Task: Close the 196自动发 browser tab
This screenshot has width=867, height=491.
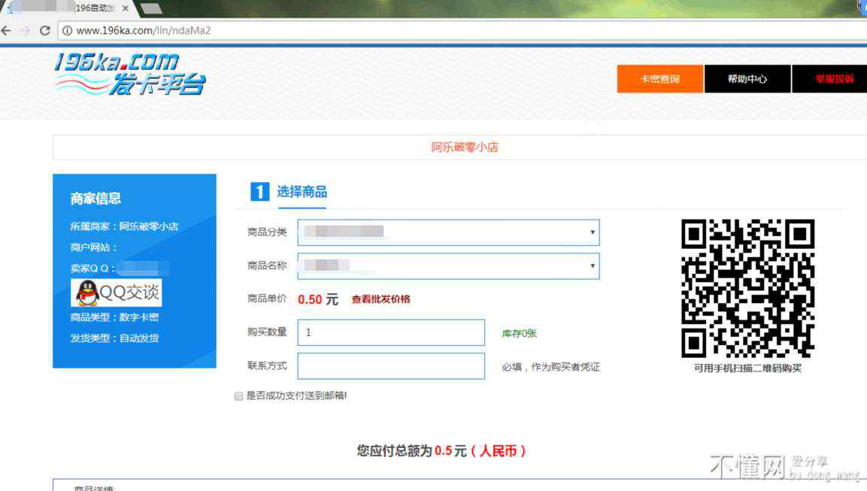Action: (x=125, y=8)
